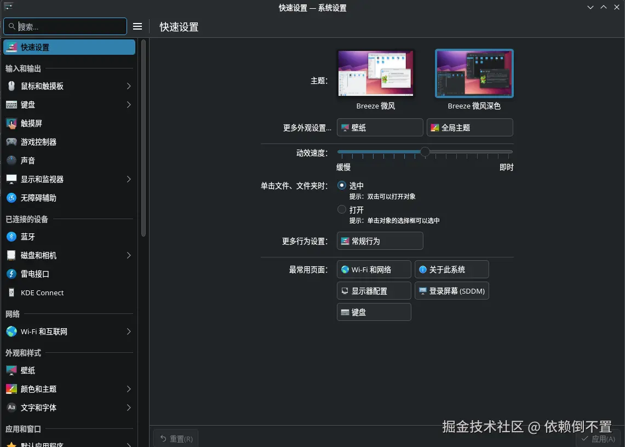Open the 显示器配置 frequent page
Viewport: 625px width, 447px height.
tap(374, 291)
